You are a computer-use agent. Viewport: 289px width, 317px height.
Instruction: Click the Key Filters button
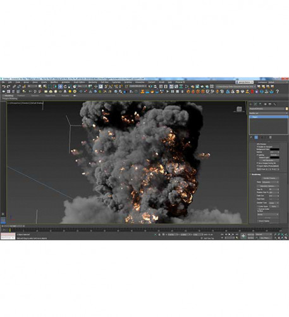coord(266,238)
